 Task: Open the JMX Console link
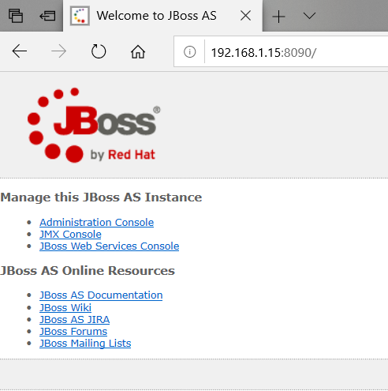tap(70, 235)
